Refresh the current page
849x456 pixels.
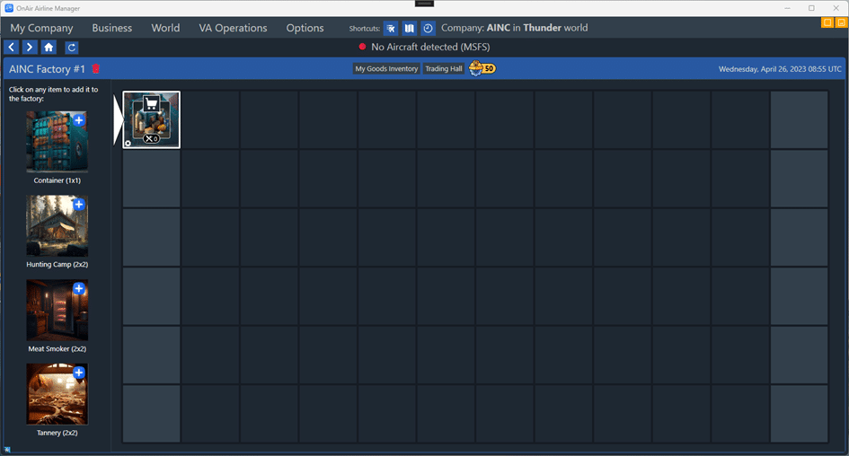[72, 48]
